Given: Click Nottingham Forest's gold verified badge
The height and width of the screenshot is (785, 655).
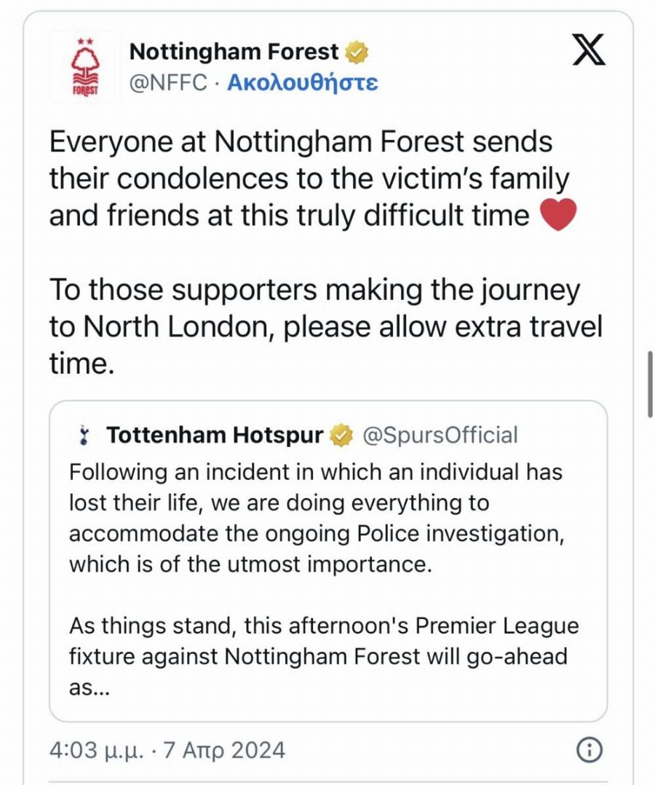Looking at the screenshot, I should click(357, 52).
